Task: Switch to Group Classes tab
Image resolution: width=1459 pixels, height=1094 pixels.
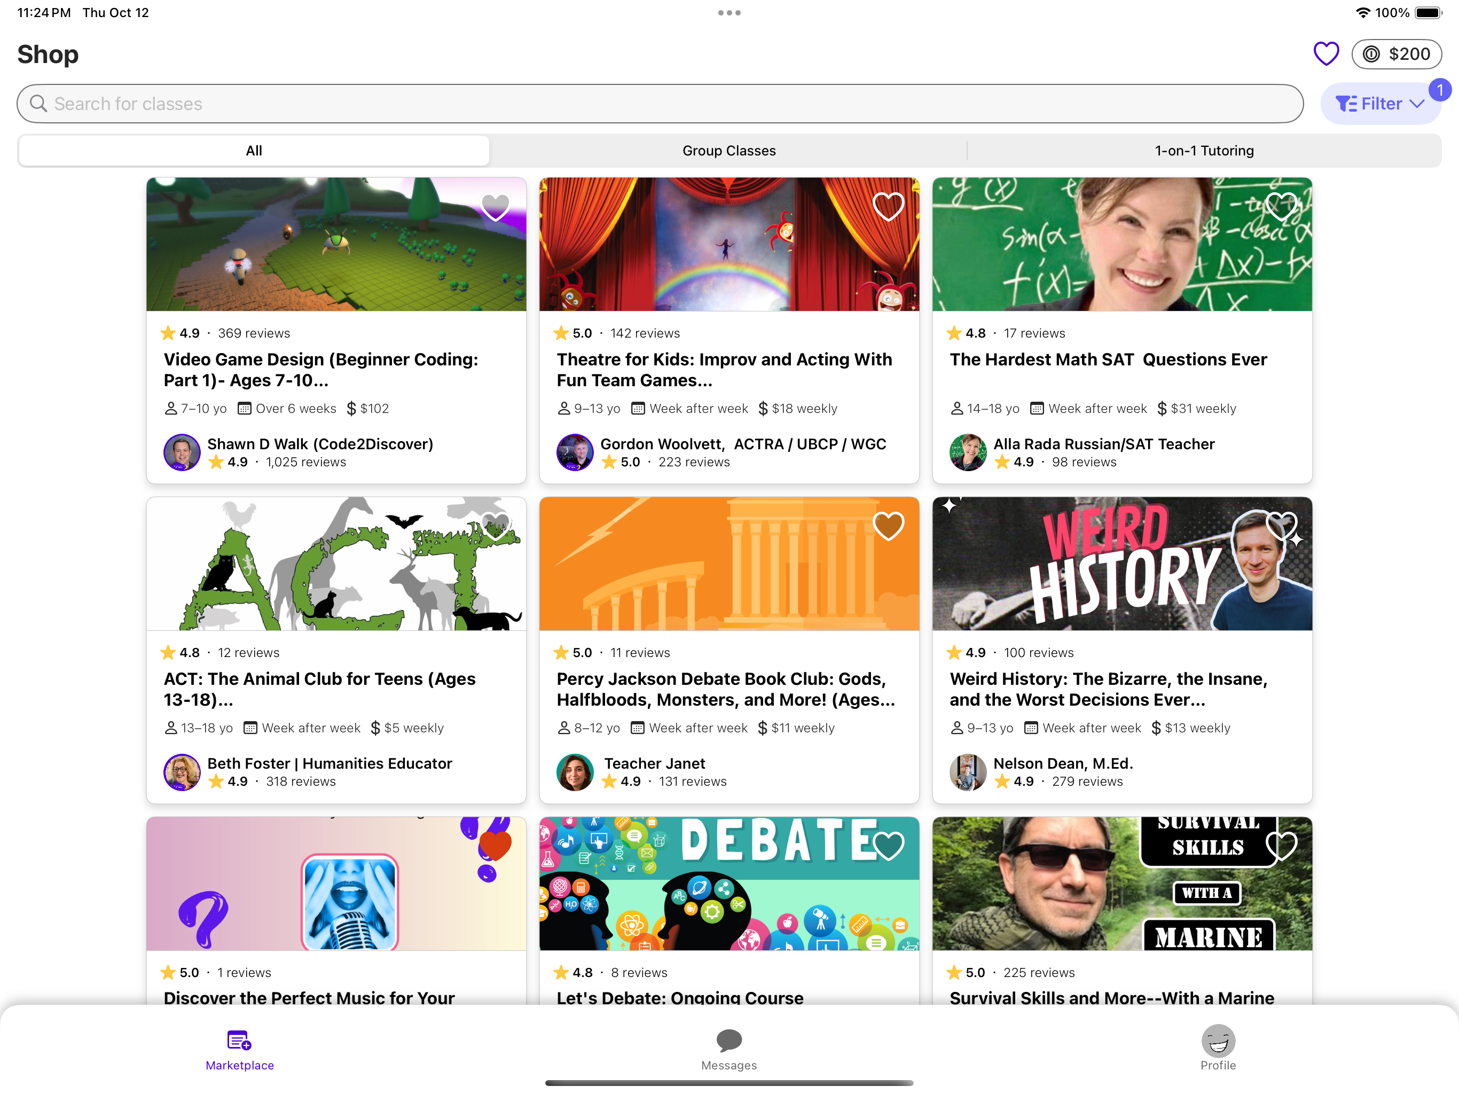Action: click(729, 151)
